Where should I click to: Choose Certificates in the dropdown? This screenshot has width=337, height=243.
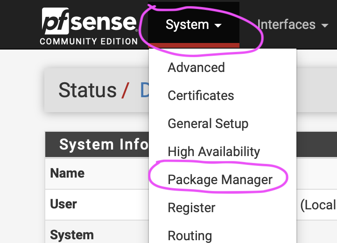pos(201,95)
